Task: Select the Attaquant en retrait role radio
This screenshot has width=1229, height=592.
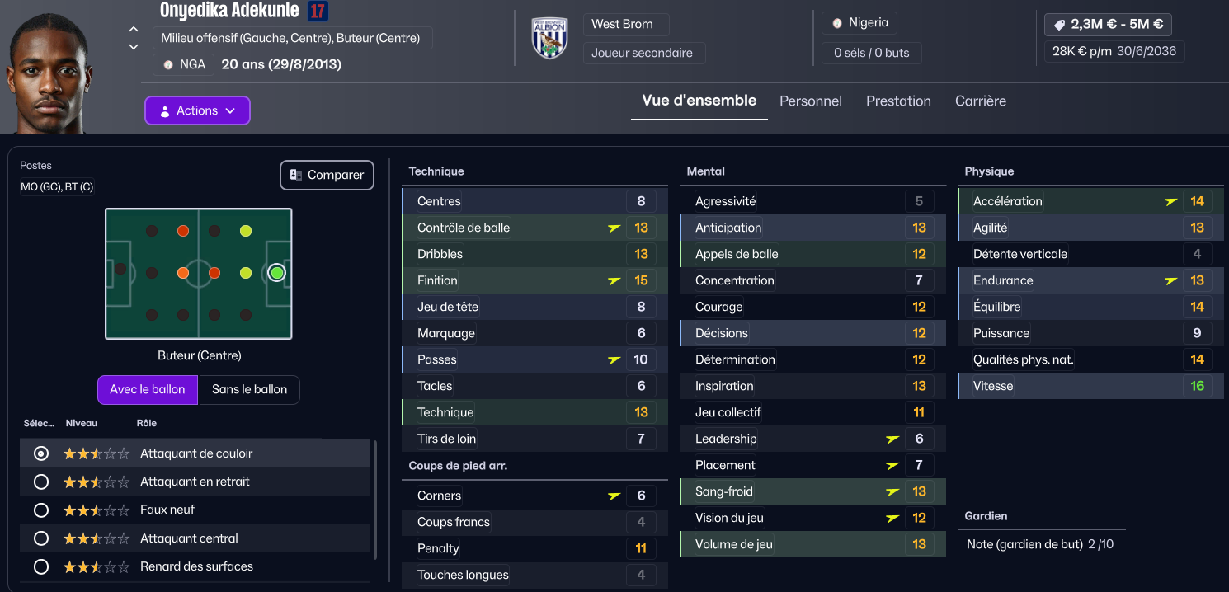Action: pos(41,482)
